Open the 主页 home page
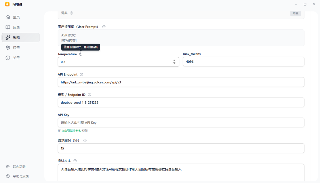 [x=16, y=17]
